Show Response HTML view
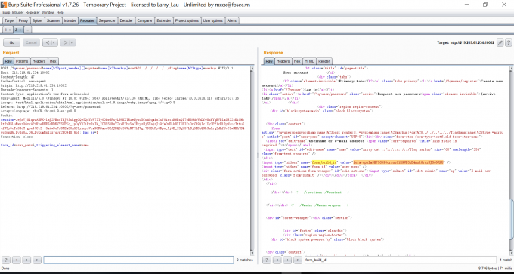This screenshot has width=514, height=274. tap(309, 61)
